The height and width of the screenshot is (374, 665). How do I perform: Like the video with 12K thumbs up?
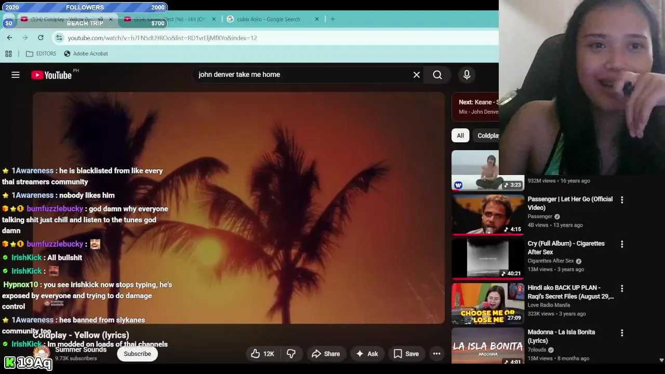(263, 354)
